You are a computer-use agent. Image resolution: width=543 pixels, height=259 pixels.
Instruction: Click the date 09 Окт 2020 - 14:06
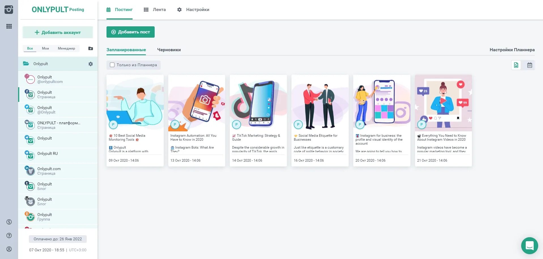(x=124, y=160)
